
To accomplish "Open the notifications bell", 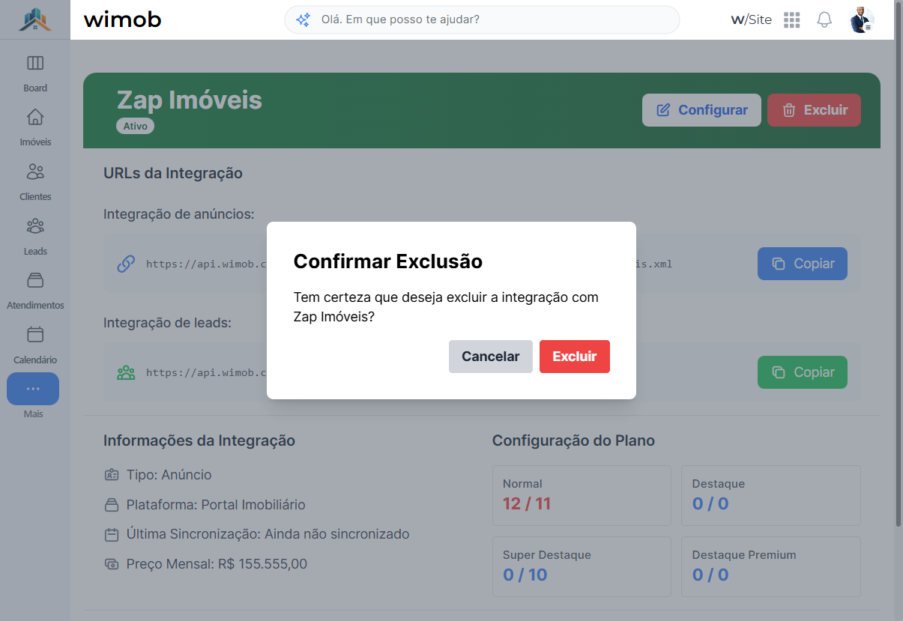I will [824, 20].
